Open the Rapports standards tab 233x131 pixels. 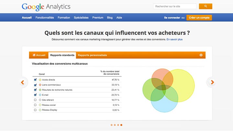pyautogui.click(x=62, y=55)
